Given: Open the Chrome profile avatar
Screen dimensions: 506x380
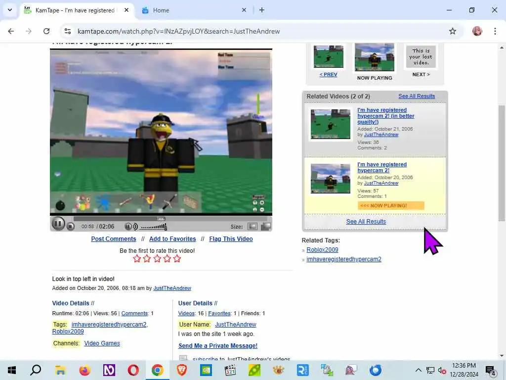Looking at the screenshot, I should 477,31.
